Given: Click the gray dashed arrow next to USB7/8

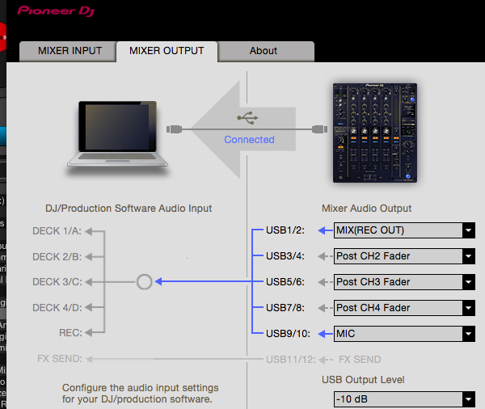Looking at the screenshot, I should (326, 308).
